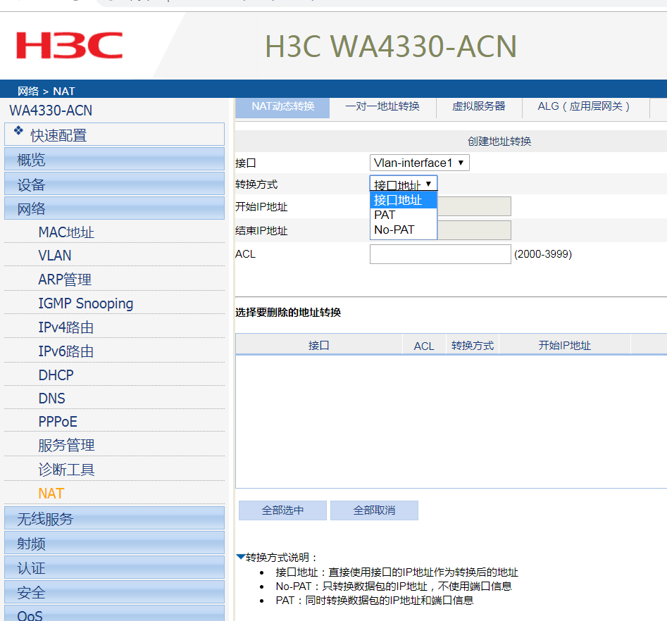Open the 服务管理 page
This screenshot has width=667, height=621.
[x=66, y=446]
